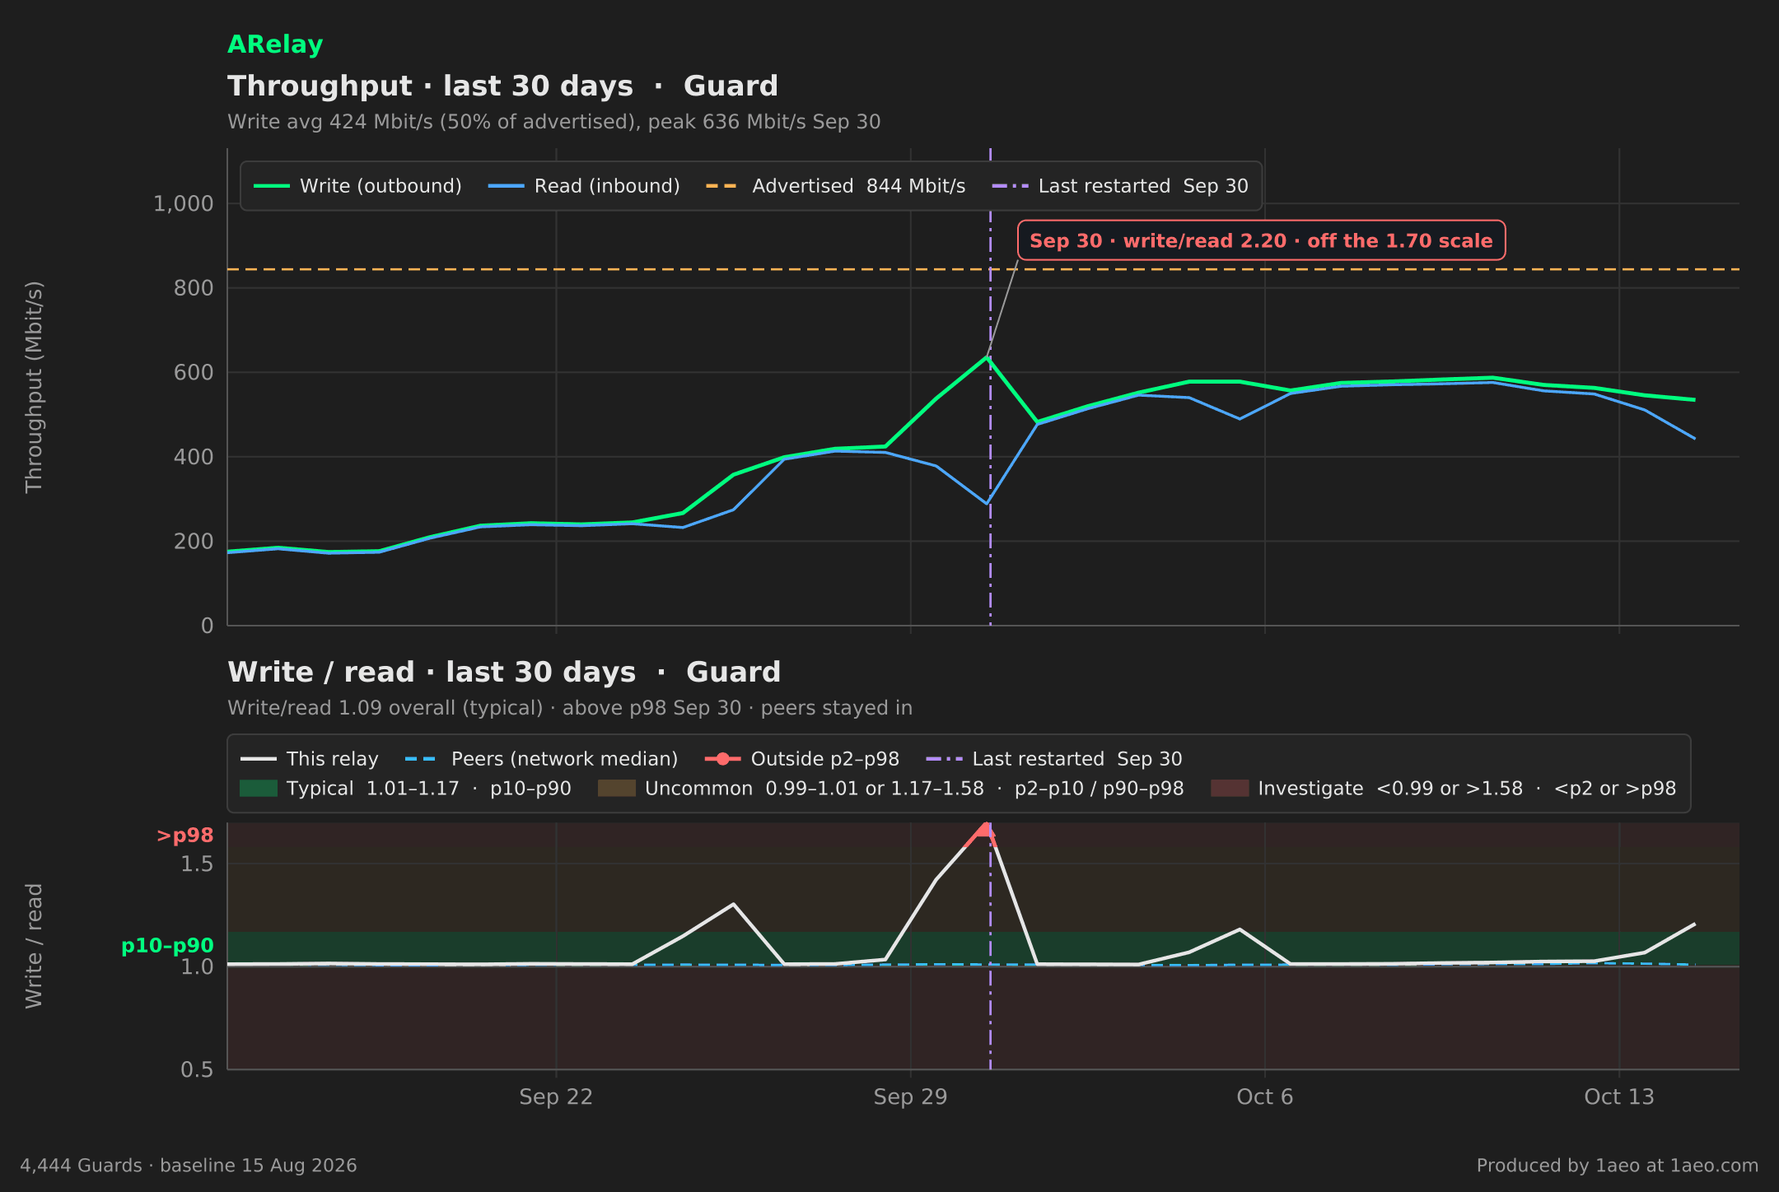
Task: Click the Oct 13 date tick label
Action: 1619,1097
